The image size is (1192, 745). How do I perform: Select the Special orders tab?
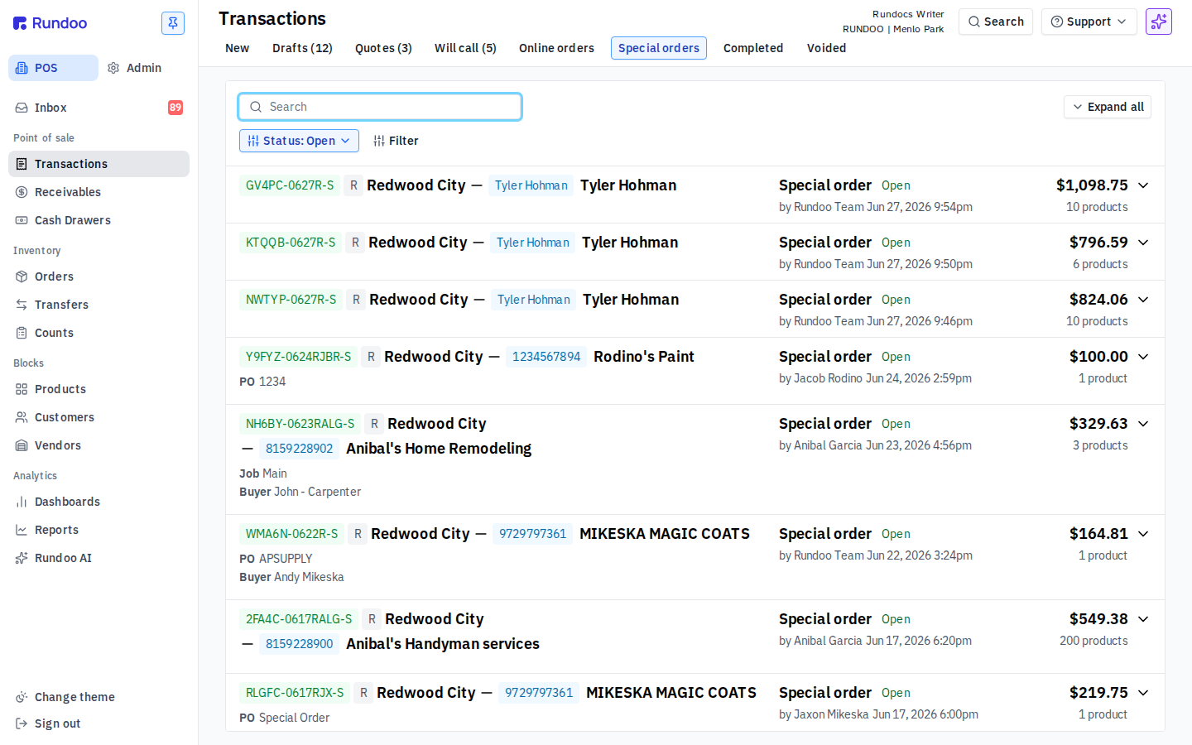[x=659, y=48]
